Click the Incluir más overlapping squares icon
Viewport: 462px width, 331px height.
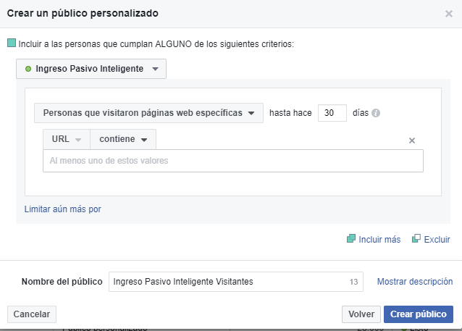351,238
